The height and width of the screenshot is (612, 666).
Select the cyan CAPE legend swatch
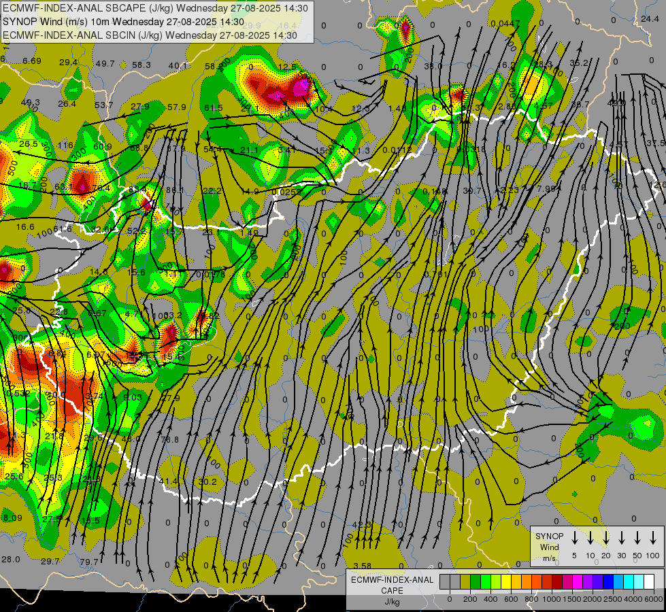point(629,581)
